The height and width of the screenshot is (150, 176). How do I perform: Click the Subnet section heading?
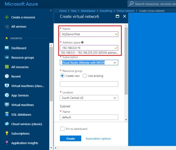[x=65, y=106]
